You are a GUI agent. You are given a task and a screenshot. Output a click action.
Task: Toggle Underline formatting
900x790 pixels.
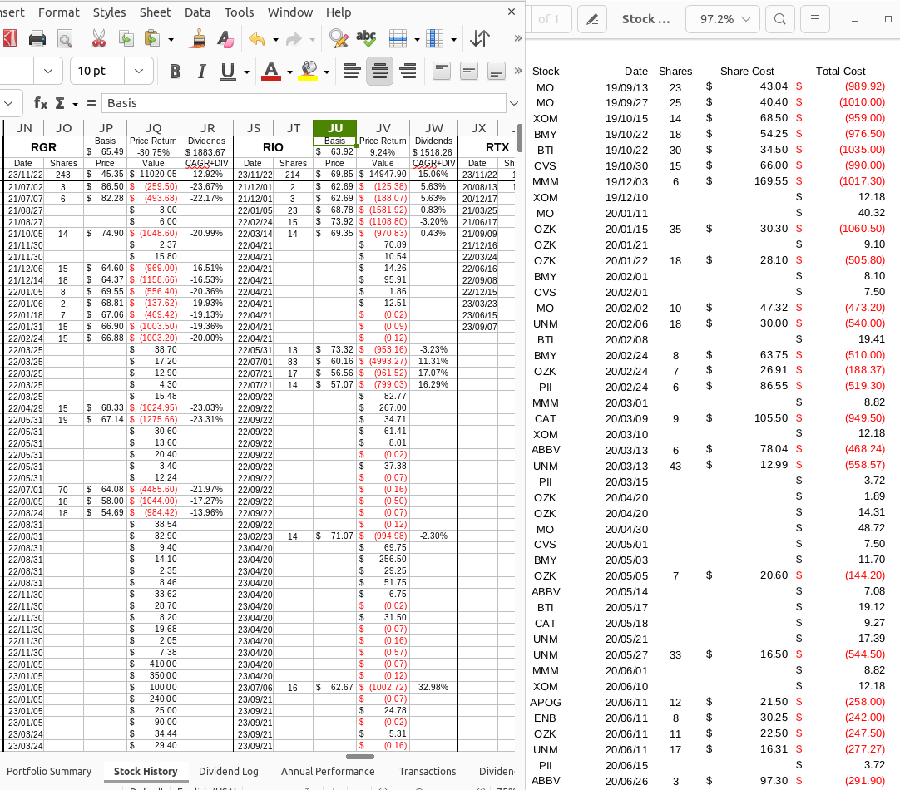[x=228, y=72]
